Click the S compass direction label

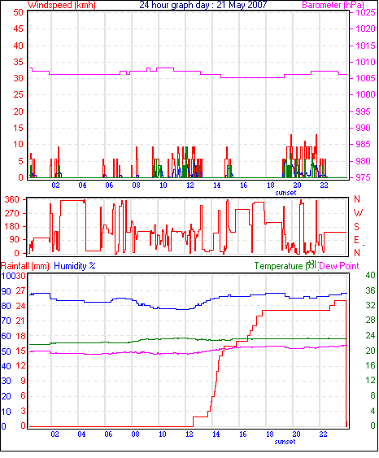tap(356, 227)
